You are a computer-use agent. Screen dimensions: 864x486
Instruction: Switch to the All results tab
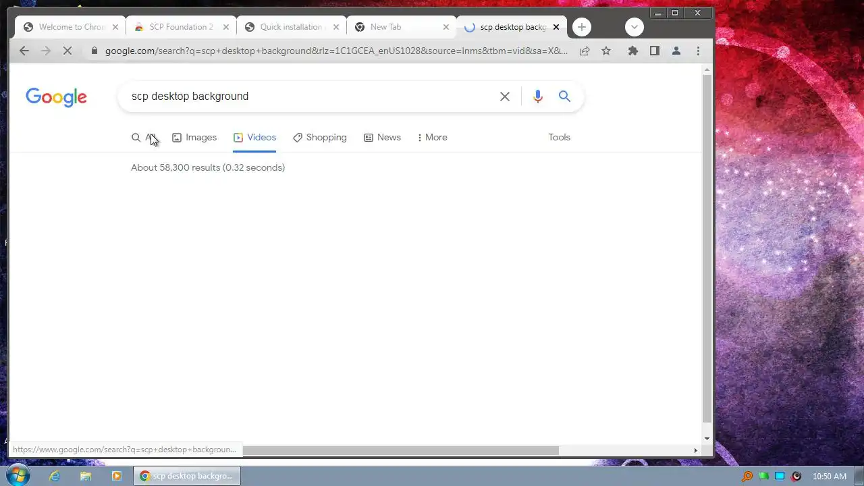point(144,138)
